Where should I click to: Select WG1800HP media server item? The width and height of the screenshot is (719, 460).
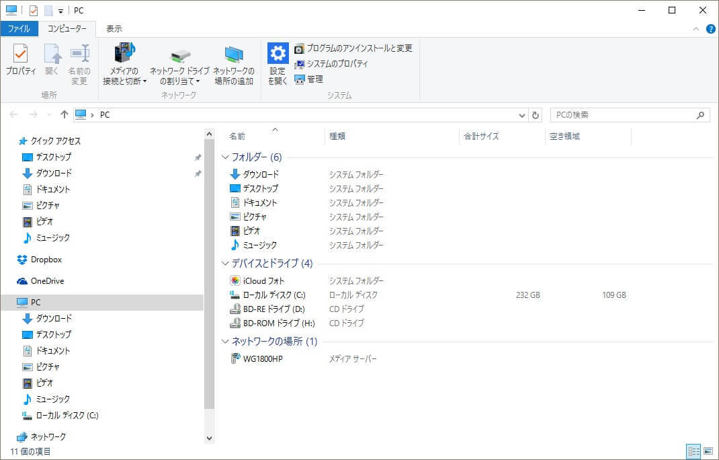coord(263,359)
